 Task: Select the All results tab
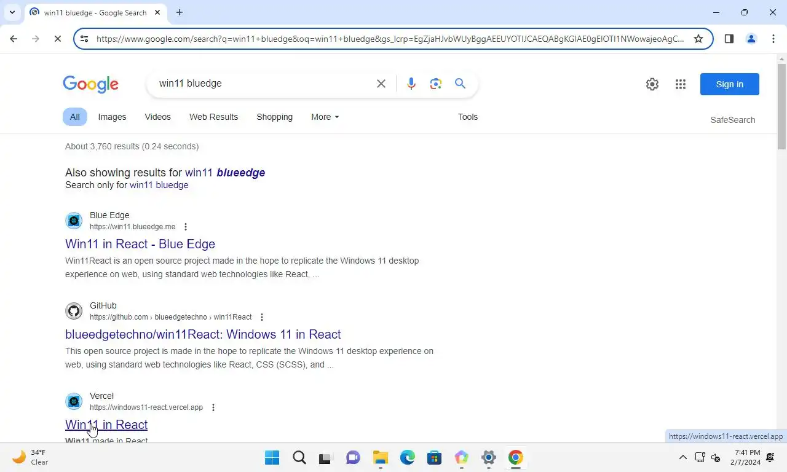click(74, 117)
